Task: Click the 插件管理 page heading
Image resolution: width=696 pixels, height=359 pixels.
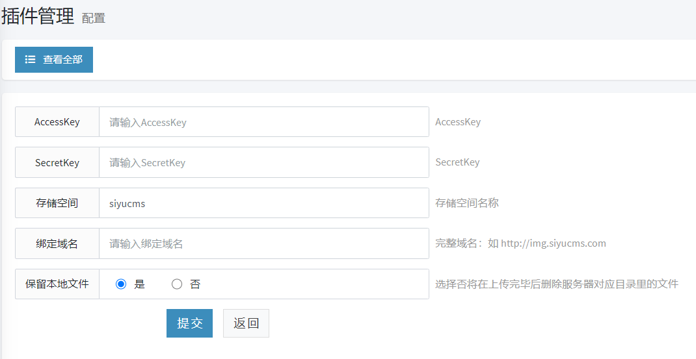Action: [38, 16]
